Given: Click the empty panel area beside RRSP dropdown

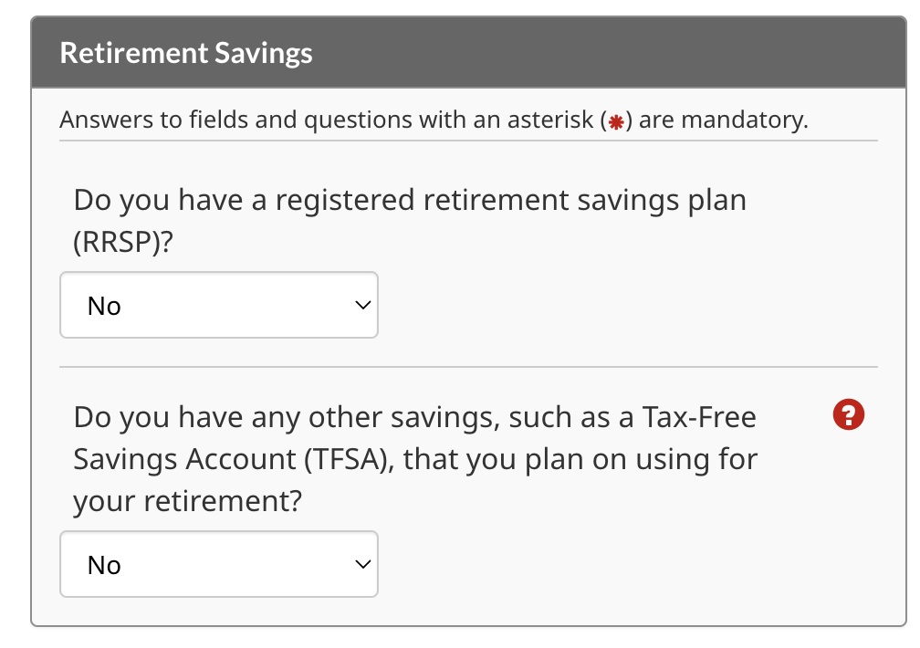Looking at the screenshot, I should coord(628,305).
